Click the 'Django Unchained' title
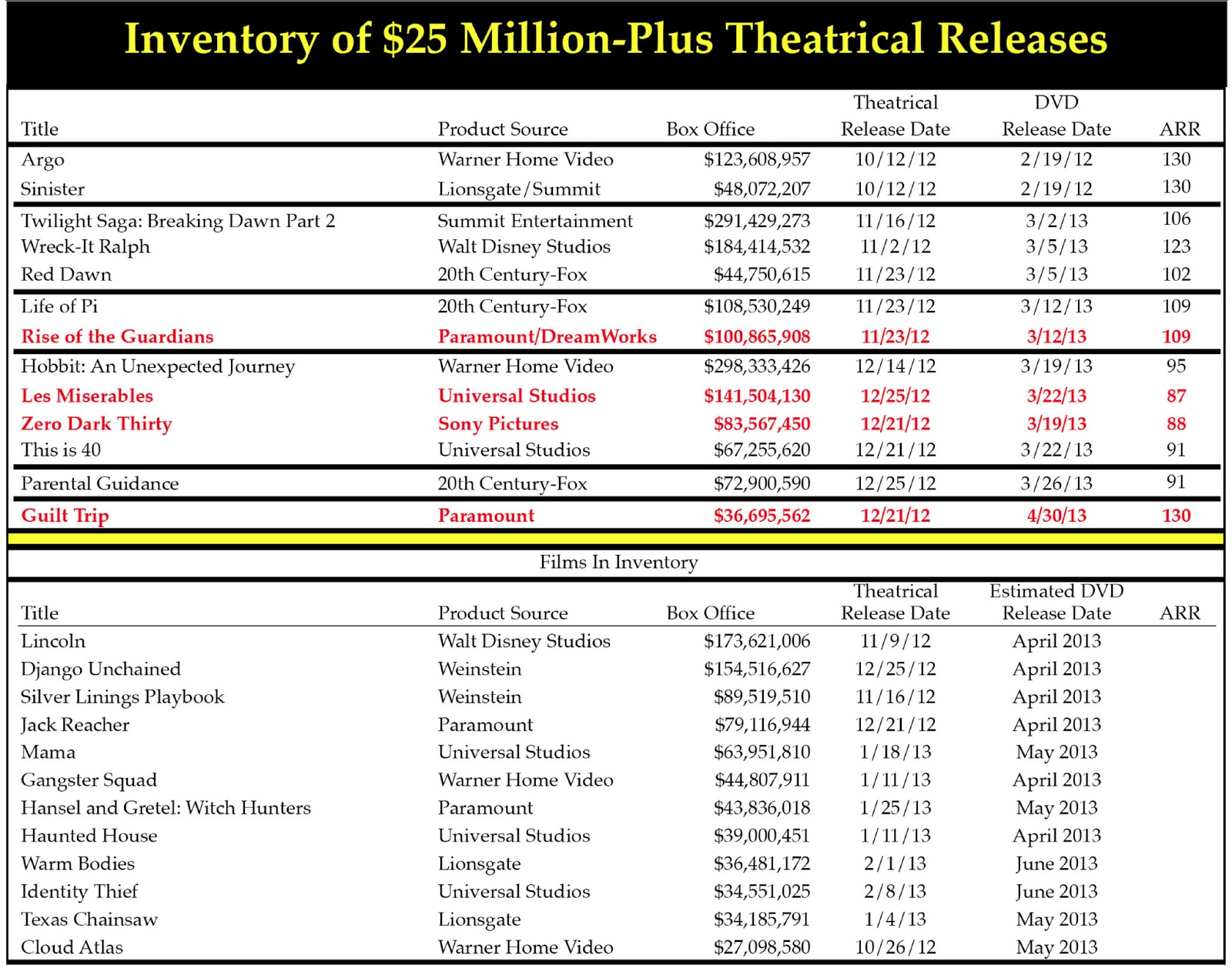 101,669
